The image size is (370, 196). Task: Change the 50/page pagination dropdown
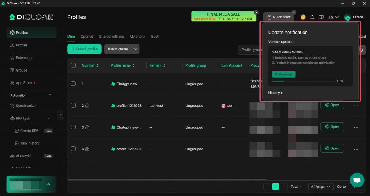pos(320,187)
